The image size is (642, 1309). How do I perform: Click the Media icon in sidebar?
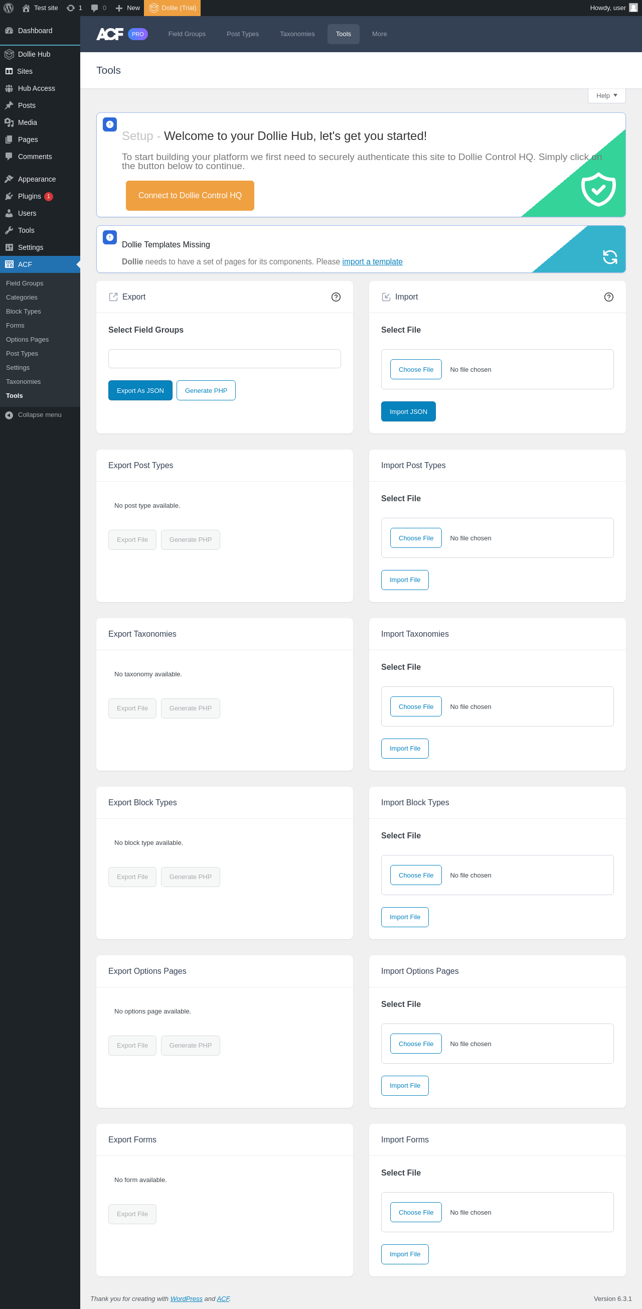9,122
